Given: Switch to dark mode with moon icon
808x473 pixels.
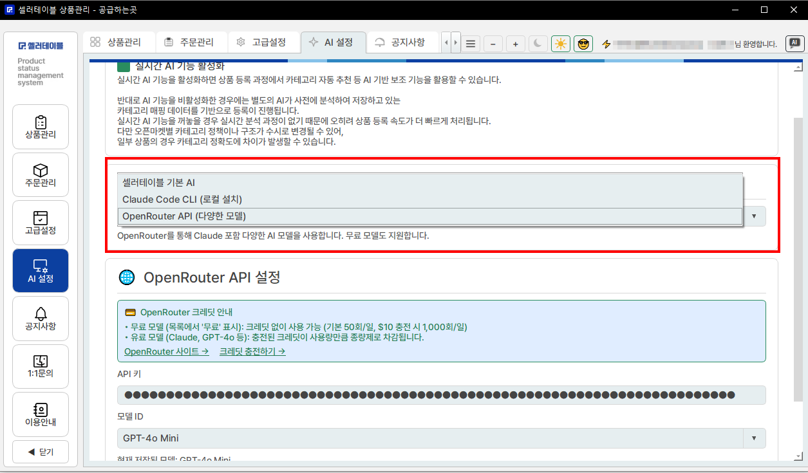Looking at the screenshot, I should point(538,44).
